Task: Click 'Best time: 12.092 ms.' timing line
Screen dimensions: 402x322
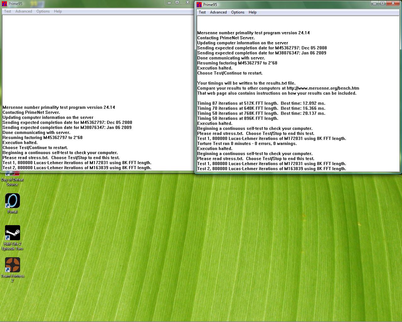Action: 261,103
